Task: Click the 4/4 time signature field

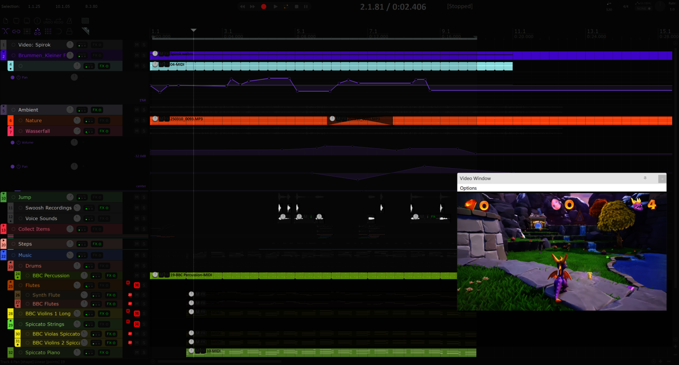Action: [x=626, y=6]
